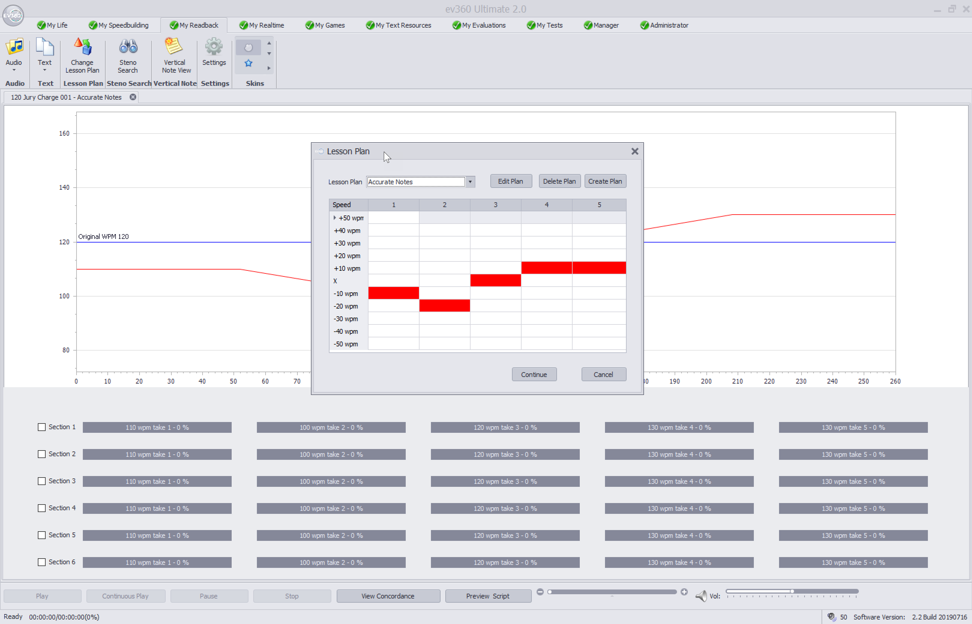Screen dimensions: 972x624
Task: Click the minus zoom button near slider
Action: coord(540,592)
